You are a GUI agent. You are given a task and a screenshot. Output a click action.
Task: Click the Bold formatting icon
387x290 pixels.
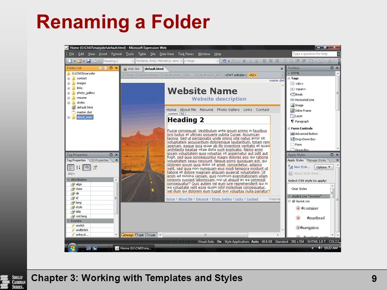tap(244, 61)
